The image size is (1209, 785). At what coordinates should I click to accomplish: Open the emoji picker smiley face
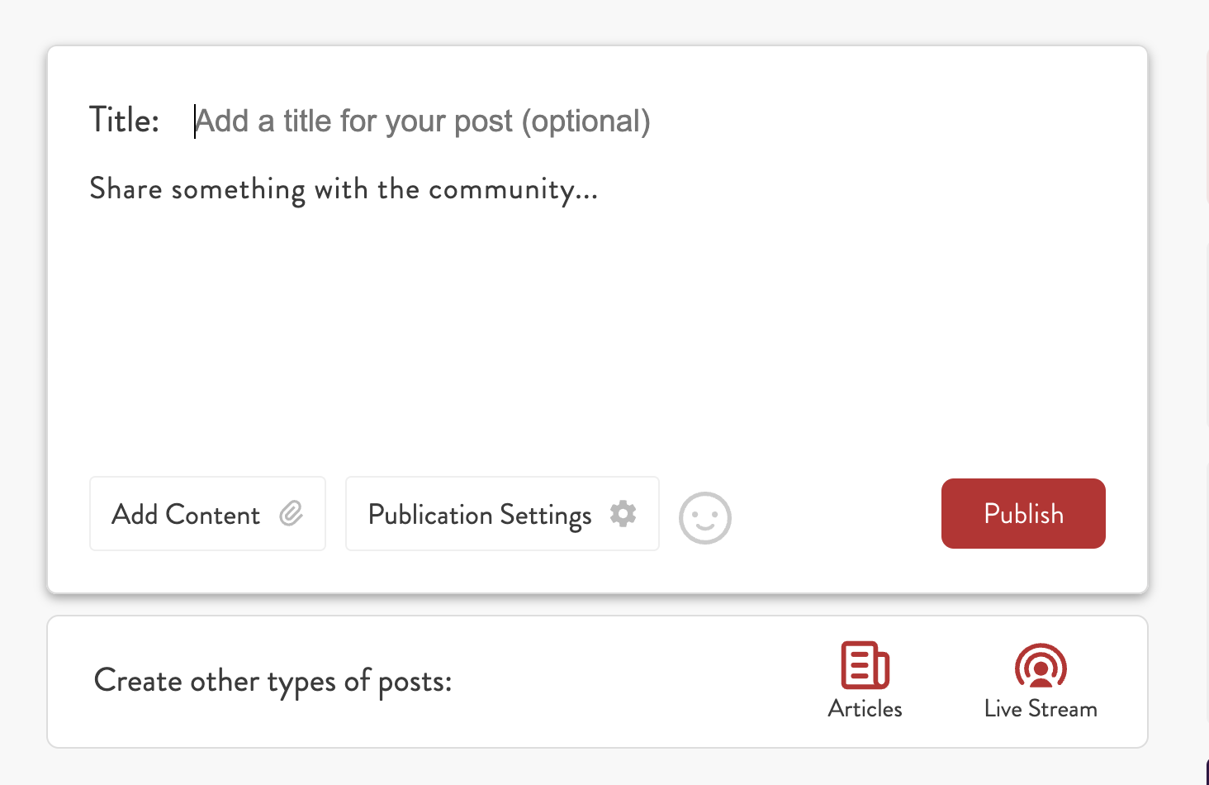704,518
